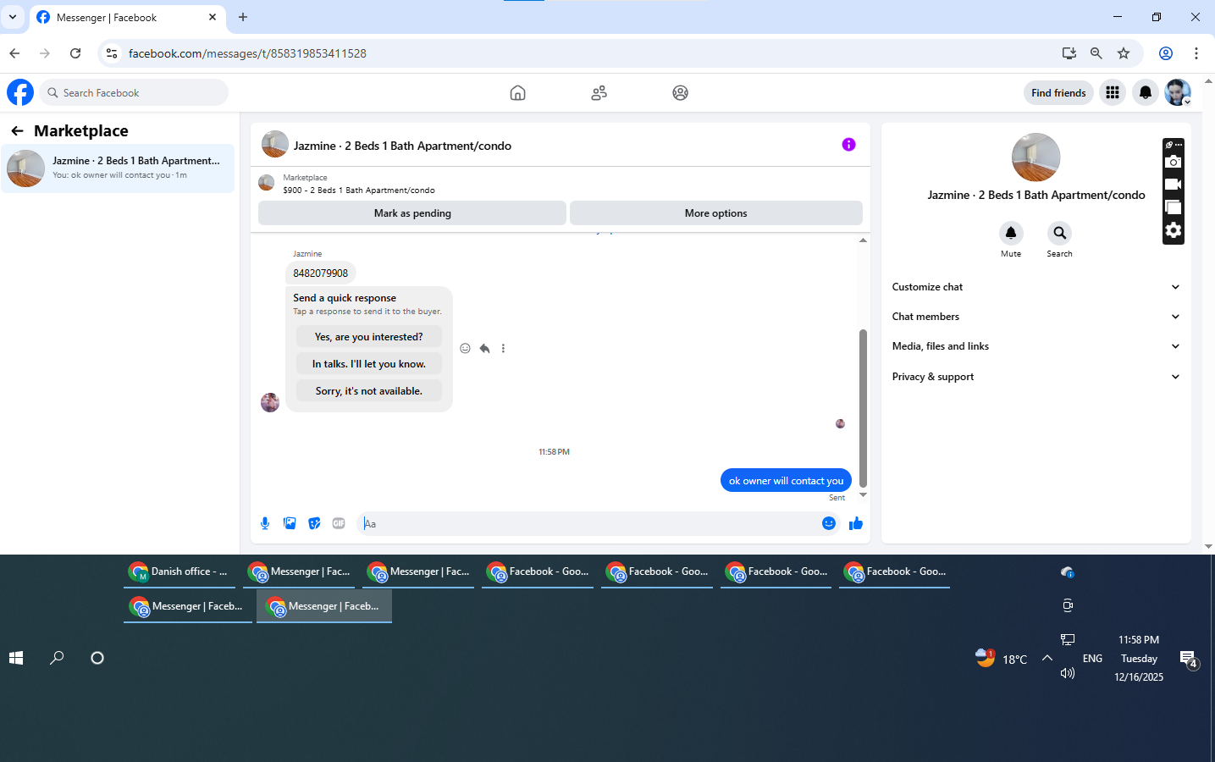Click Mark as pending button
1215x762 pixels.
tap(412, 213)
